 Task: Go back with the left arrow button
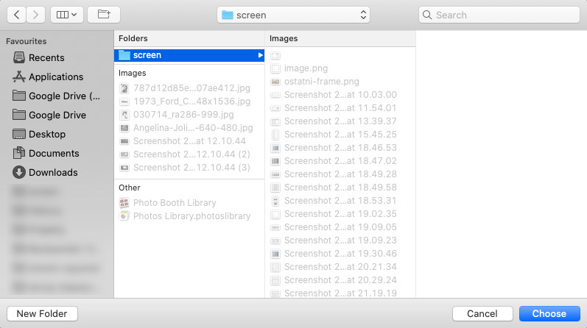click(16, 15)
